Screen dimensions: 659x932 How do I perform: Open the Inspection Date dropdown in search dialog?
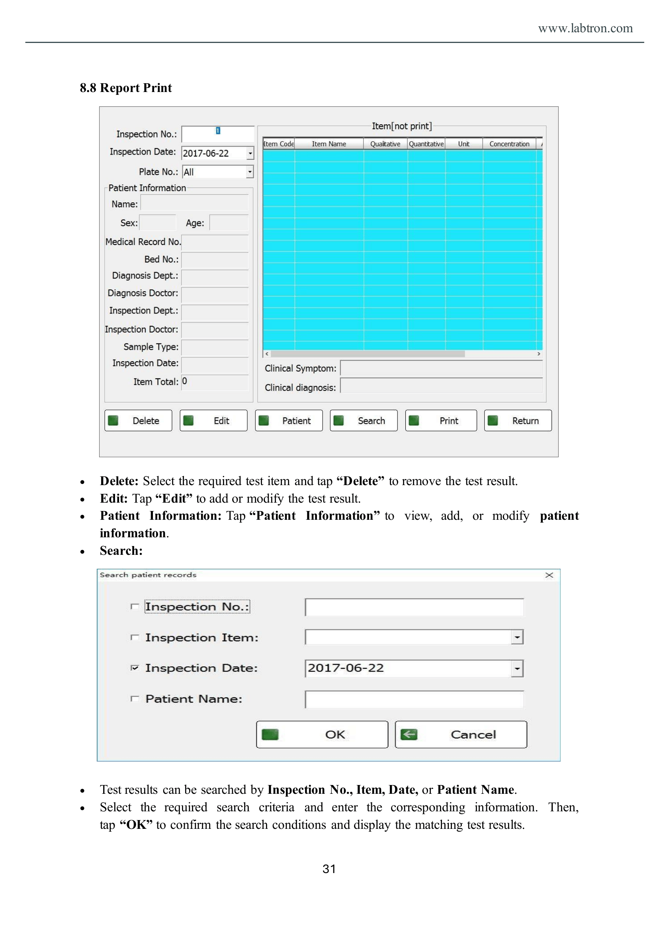[517, 668]
